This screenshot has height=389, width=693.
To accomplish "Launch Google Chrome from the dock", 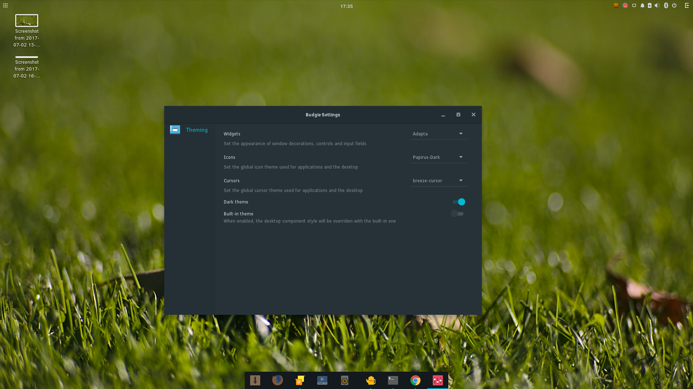I will click(415, 380).
